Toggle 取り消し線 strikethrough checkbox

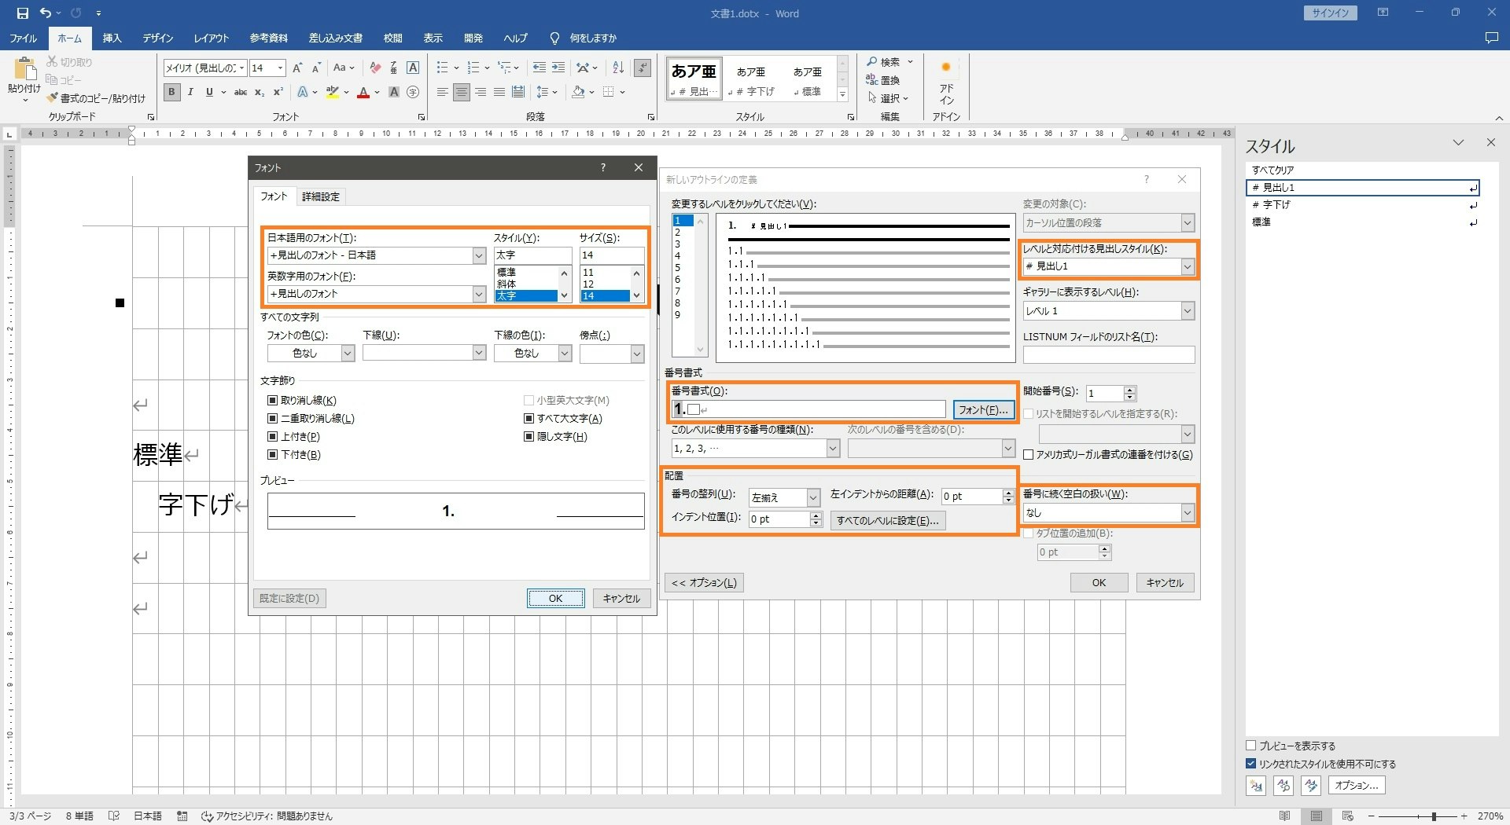[x=273, y=401]
